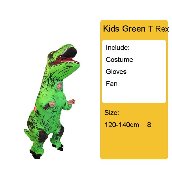Click the 'Fan' item in the list

(x=112, y=84)
